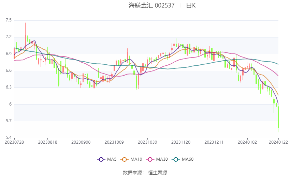Viewport: 290px width, 176px height.
Task: Hide the MA5 line via its label
Action: pos(112,159)
